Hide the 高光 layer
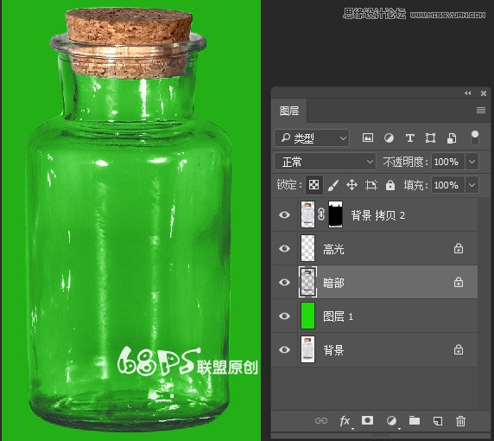This screenshot has width=494, height=441. (284, 248)
